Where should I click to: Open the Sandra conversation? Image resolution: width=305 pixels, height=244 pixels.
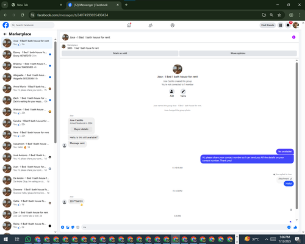[x=27, y=123]
